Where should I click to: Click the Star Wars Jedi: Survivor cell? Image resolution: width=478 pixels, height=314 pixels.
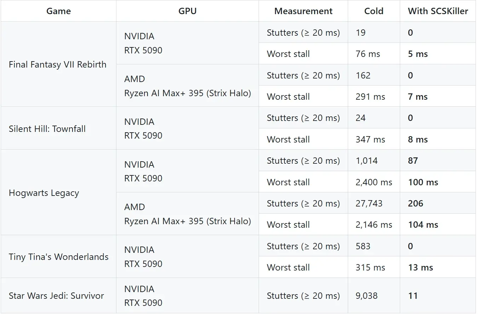[x=56, y=296]
